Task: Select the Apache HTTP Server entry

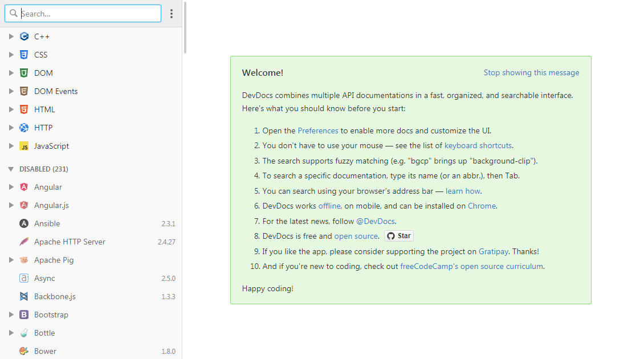Action: [x=91, y=242]
